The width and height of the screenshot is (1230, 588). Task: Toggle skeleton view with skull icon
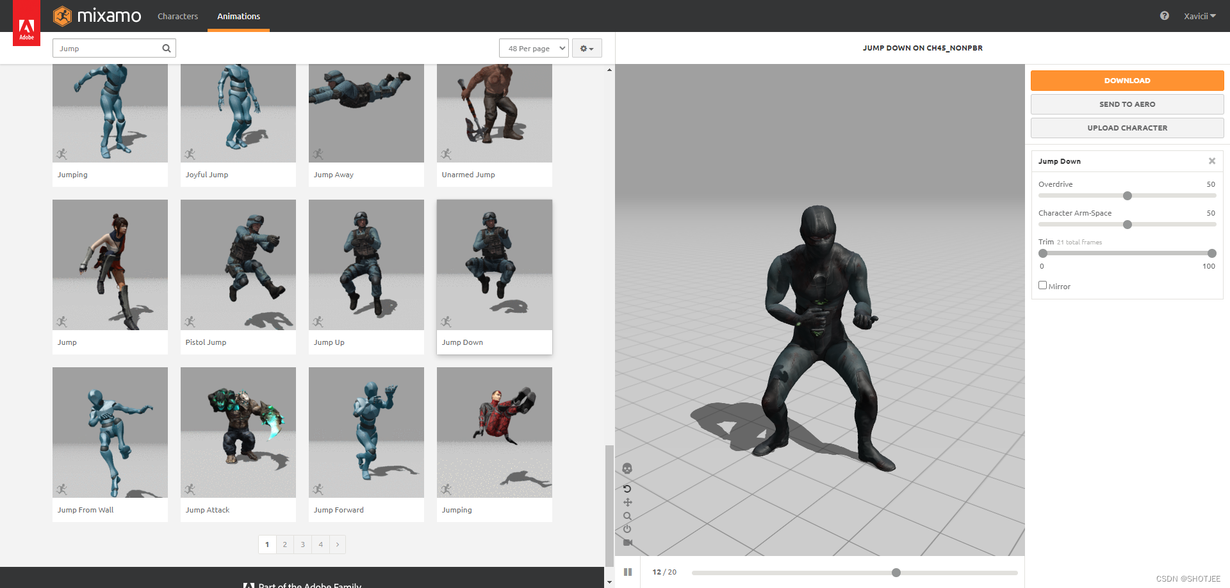627,468
